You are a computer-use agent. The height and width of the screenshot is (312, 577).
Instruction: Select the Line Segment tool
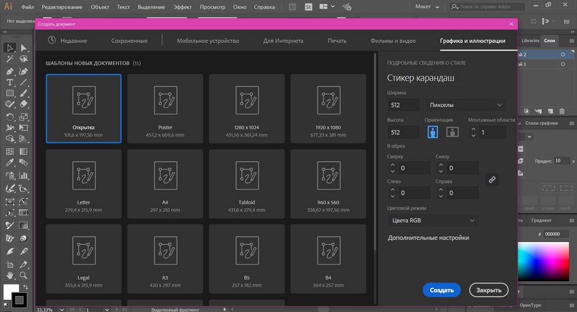[x=24, y=83]
